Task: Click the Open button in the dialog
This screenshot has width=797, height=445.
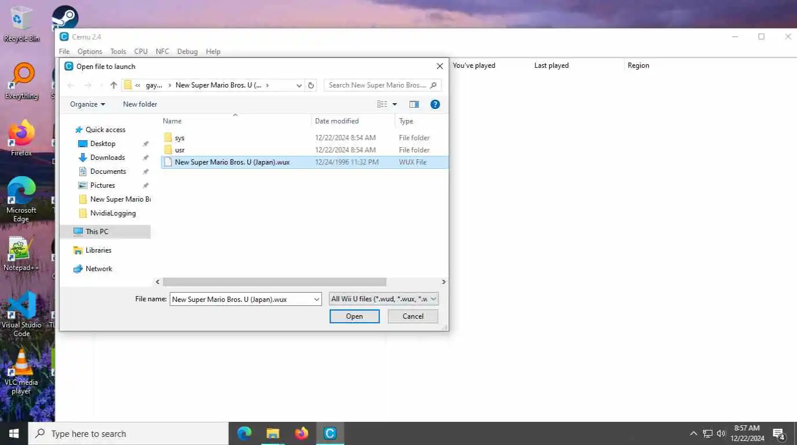Action: [354, 316]
